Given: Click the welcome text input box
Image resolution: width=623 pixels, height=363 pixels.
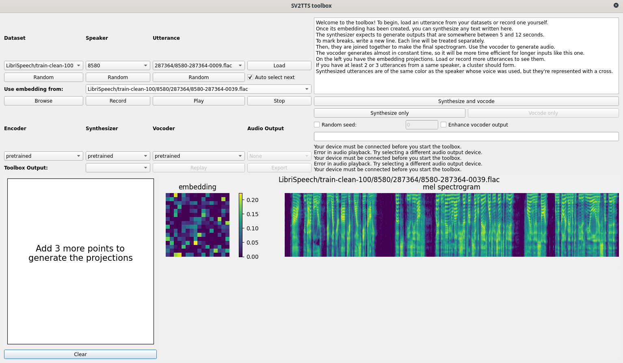Looking at the screenshot, I should [x=466, y=56].
